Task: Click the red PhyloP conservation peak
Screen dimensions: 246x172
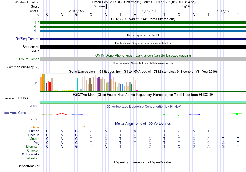Action: point(62,114)
